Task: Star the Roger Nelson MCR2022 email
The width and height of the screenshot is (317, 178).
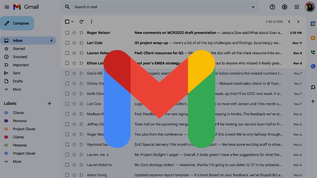Action: coord(74,33)
